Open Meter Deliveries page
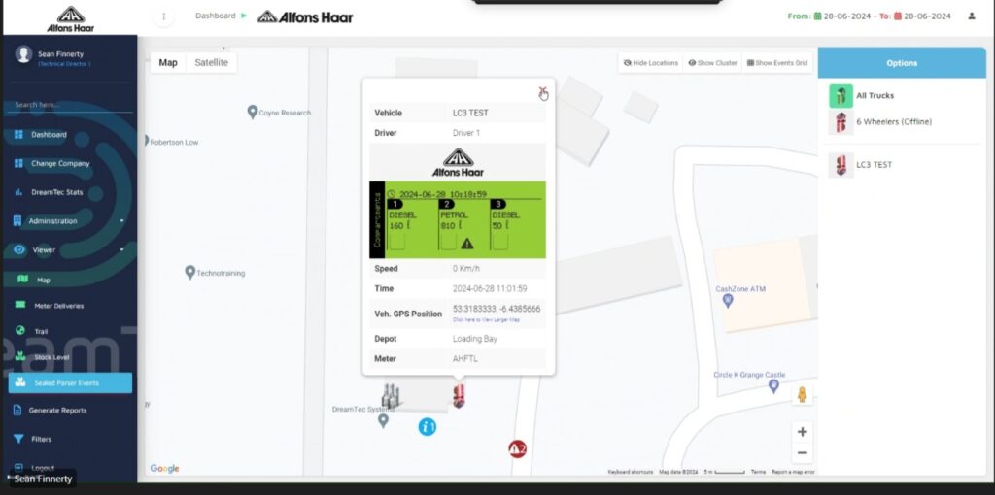Image resolution: width=995 pixels, height=495 pixels. 58,306
